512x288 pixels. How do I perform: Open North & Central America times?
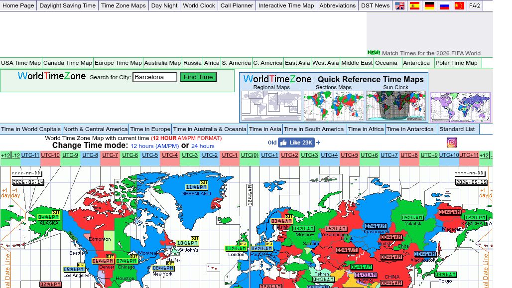(95, 129)
